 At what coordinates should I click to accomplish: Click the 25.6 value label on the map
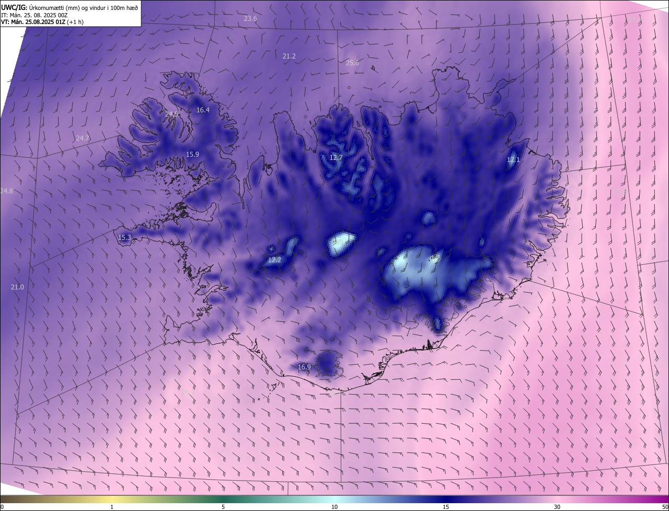[352, 63]
